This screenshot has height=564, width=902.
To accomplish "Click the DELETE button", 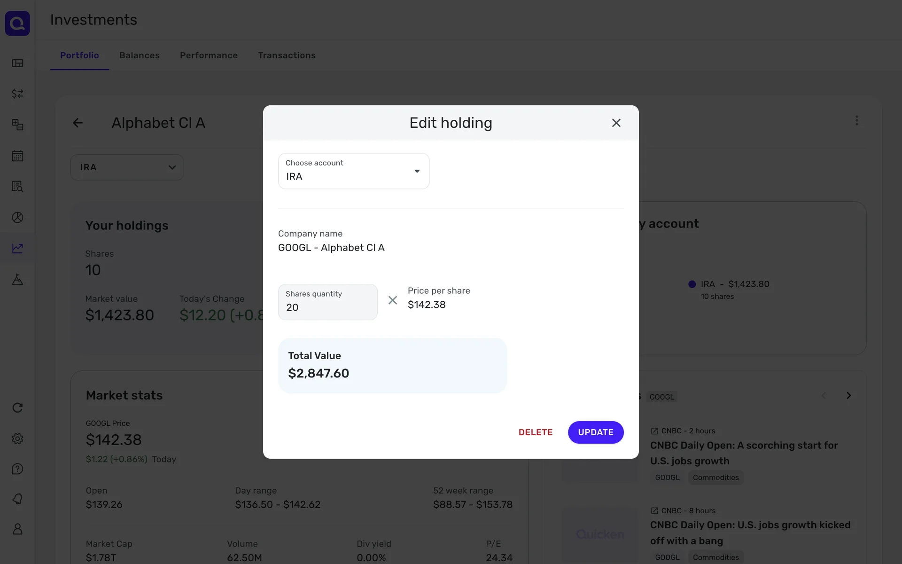I will 535,432.
